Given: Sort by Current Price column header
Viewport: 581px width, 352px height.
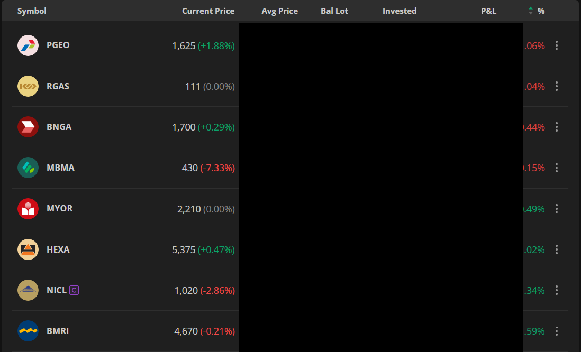Looking at the screenshot, I should (x=208, y=11).
